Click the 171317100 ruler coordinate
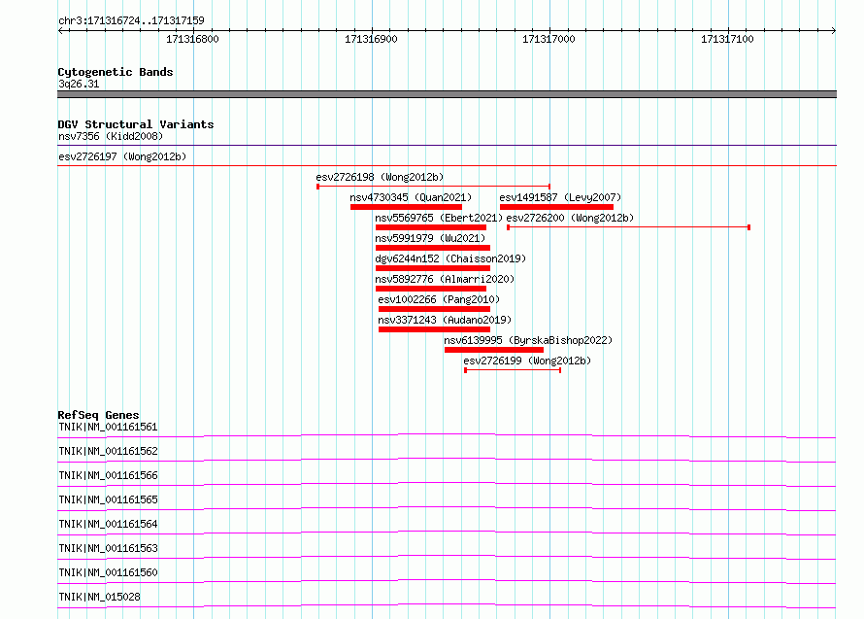Image resolution: width=864 pixels, height=619 pixels. [727, 39]
